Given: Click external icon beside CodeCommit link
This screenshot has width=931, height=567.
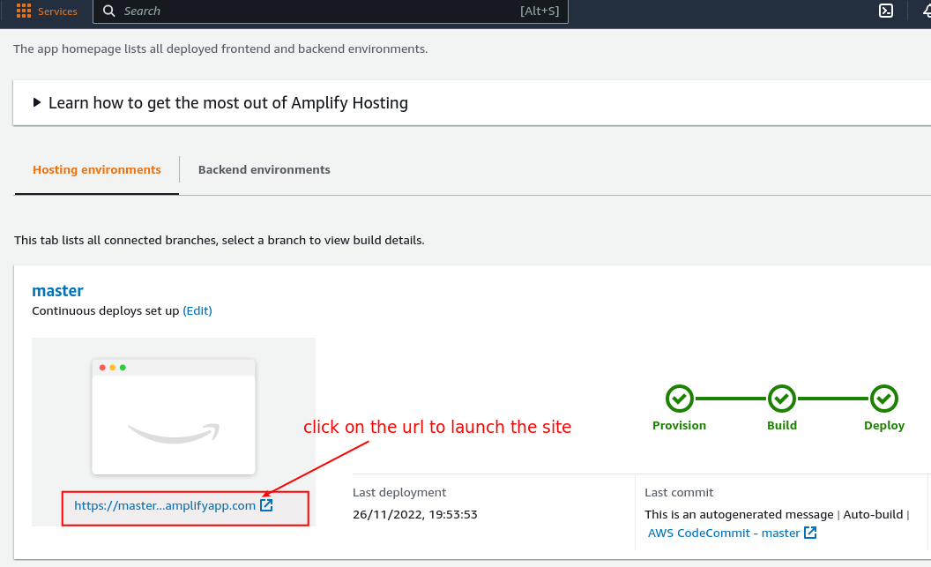Looking at the screenshot, I should point(810,533).
